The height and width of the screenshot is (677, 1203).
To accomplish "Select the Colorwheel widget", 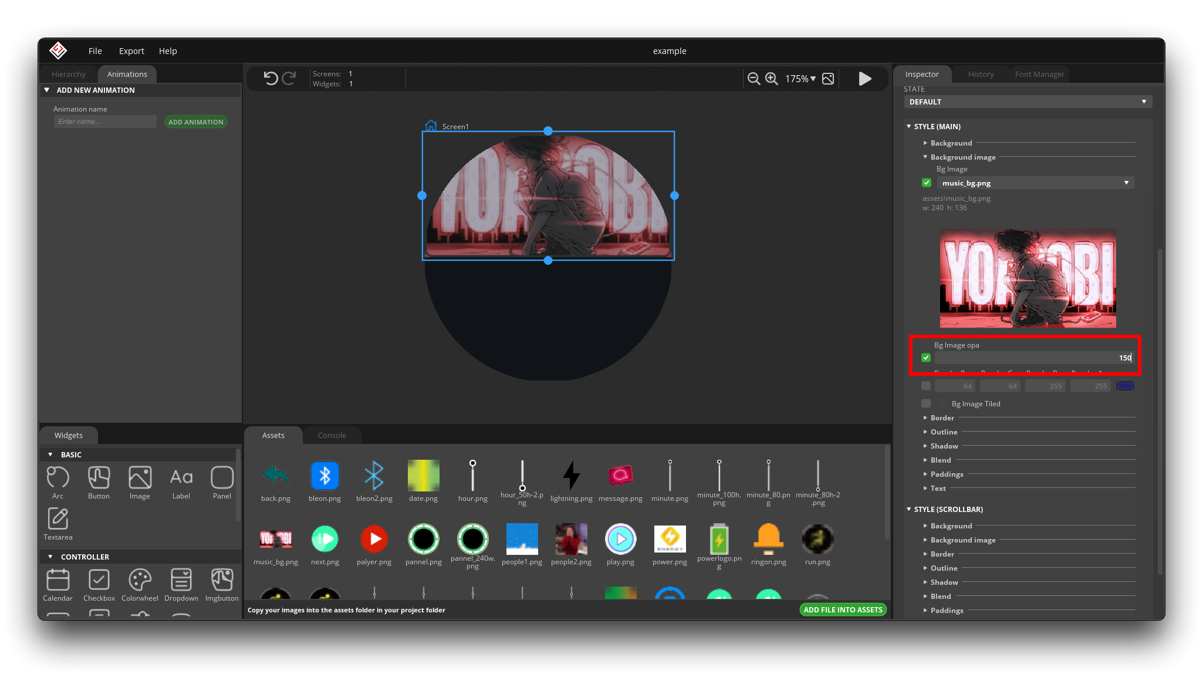I will [140, 585].
